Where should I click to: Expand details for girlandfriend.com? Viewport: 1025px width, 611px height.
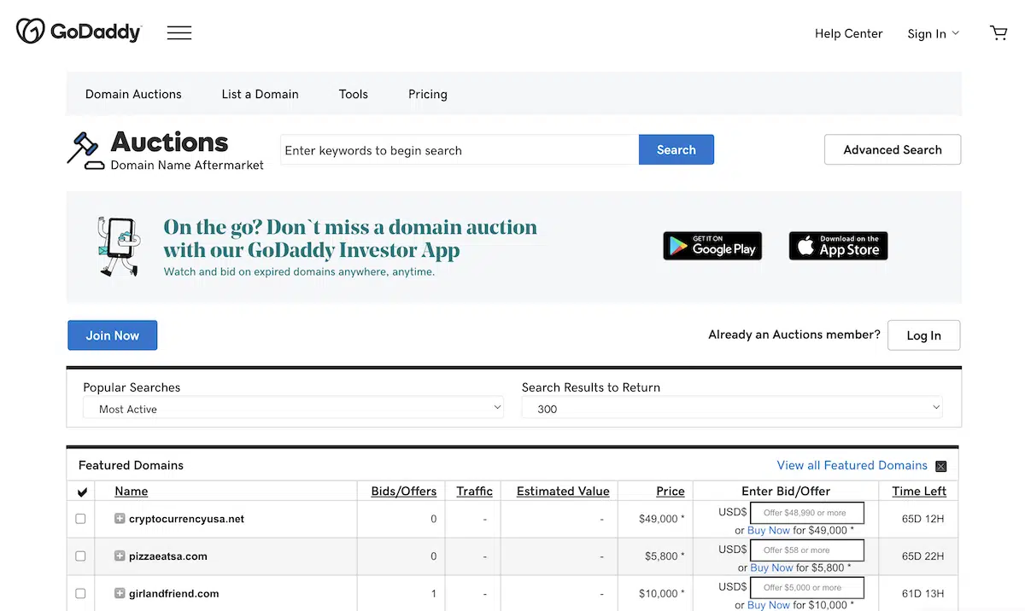120,593
